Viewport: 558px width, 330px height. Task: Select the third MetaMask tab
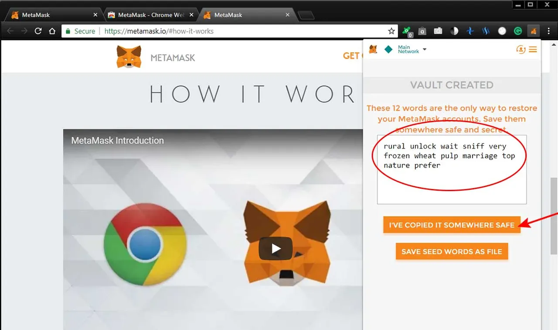click(x=246, y=15)
